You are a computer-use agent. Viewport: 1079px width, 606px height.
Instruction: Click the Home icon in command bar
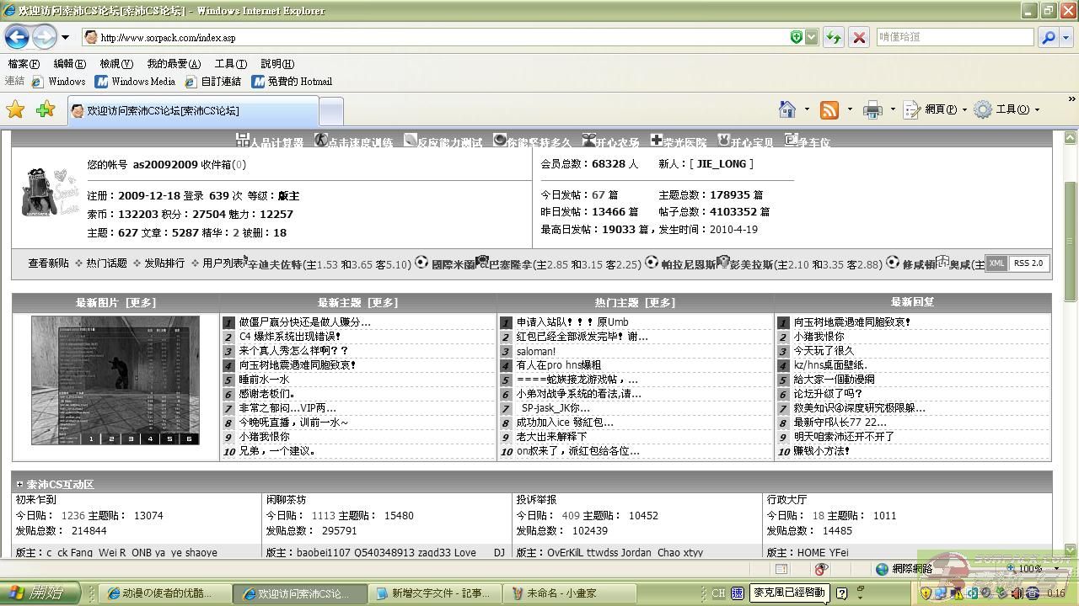pos(787,109)
